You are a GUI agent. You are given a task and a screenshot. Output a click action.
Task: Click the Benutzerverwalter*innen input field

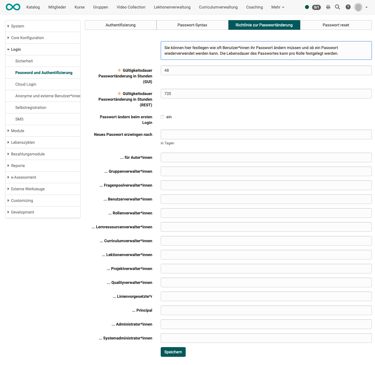click(266, 199)
